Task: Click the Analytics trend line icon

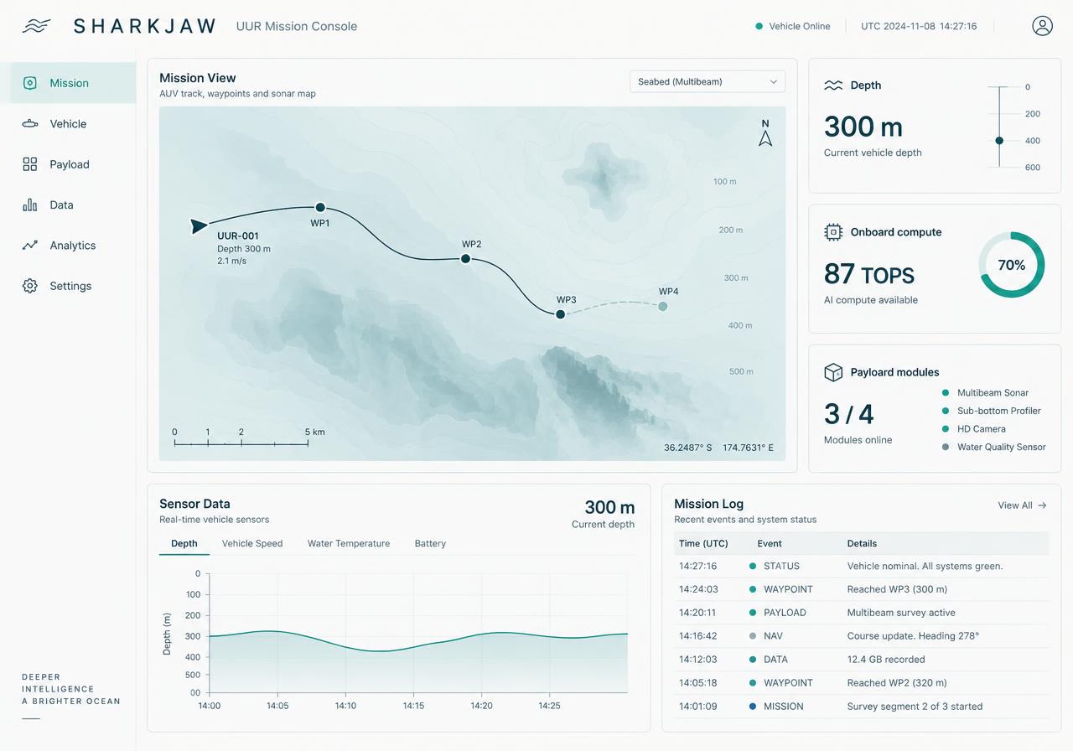Action: [x=30, y=246]
